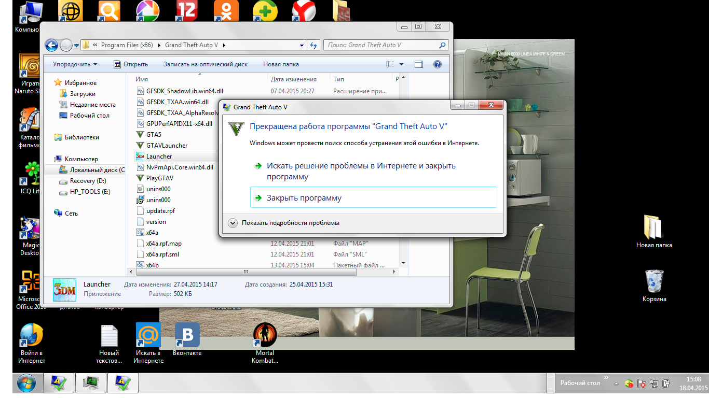709x398 pixels.
Task: Select Компьютер in the navigation pane
Action: click(76, 159)
